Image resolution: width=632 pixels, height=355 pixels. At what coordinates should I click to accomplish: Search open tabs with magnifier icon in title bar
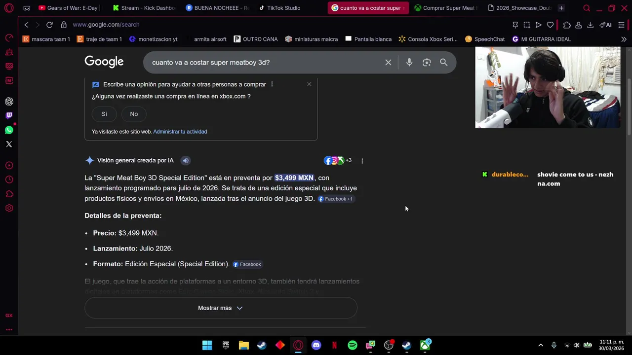[587, 8]
